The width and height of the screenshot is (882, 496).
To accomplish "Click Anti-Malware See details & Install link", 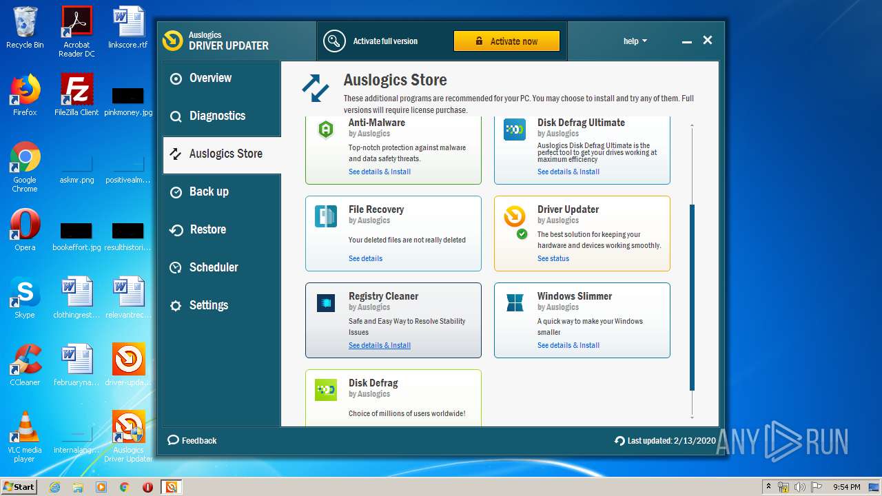I will point(379,172).
